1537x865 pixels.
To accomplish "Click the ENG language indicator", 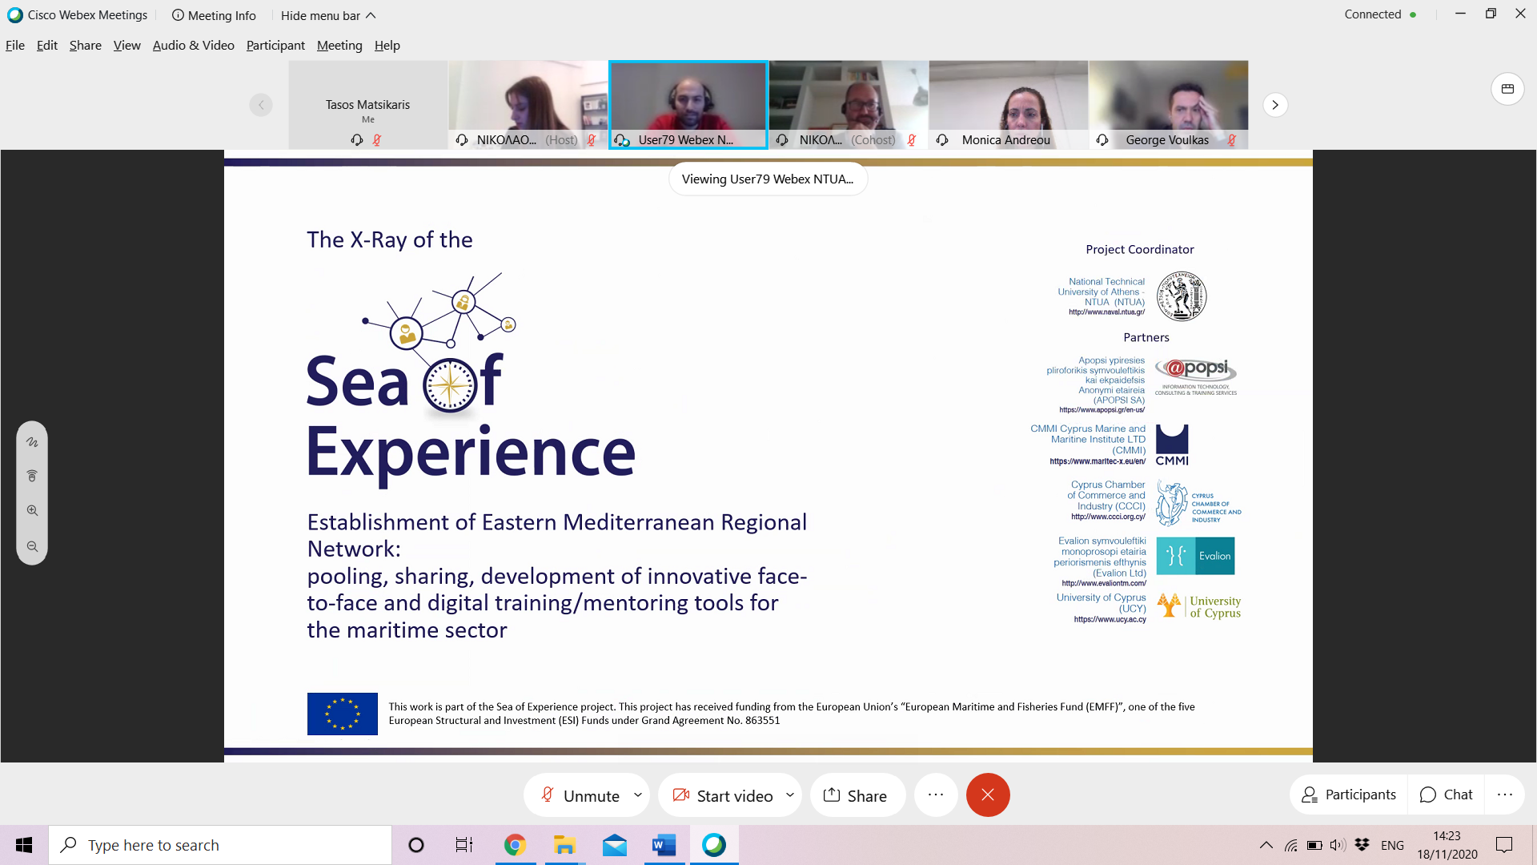I will pyautogui.click(x=1393, y=845).
